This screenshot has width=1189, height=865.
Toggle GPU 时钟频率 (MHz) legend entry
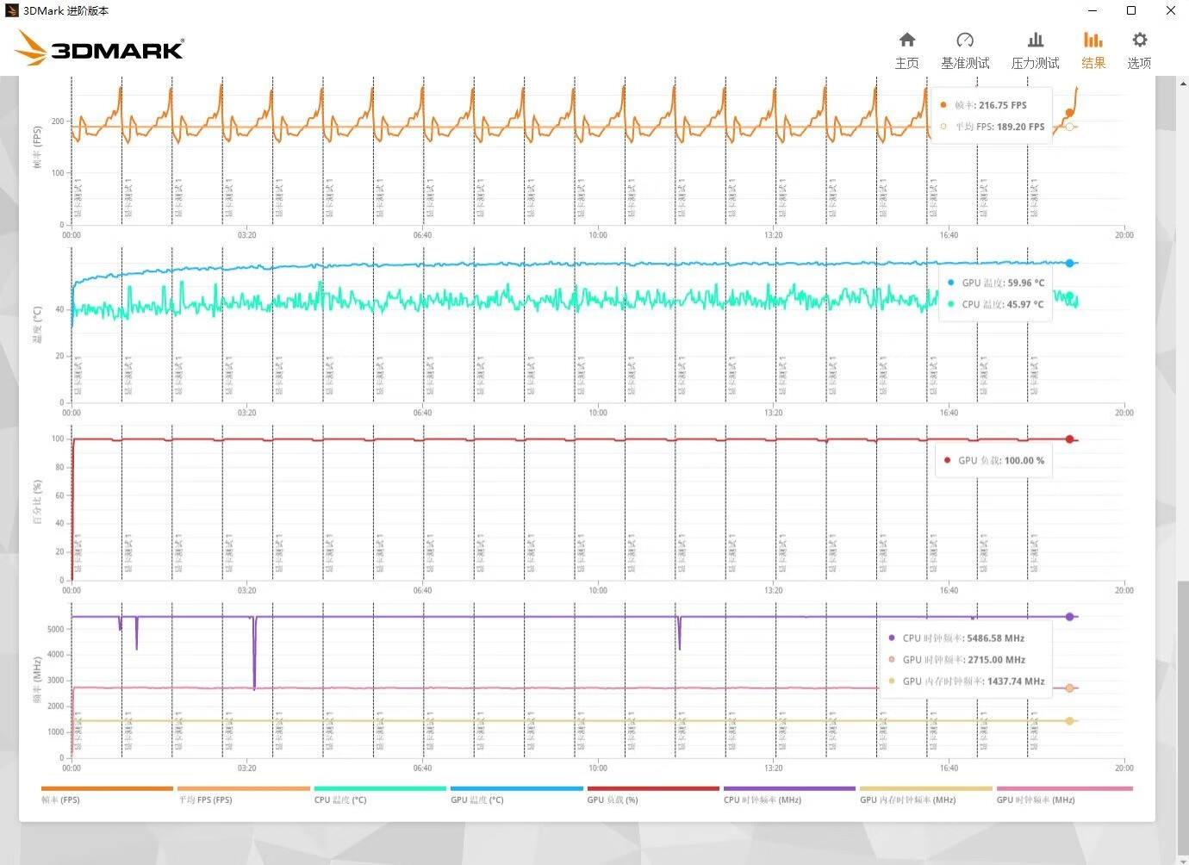coord(1063,793)
